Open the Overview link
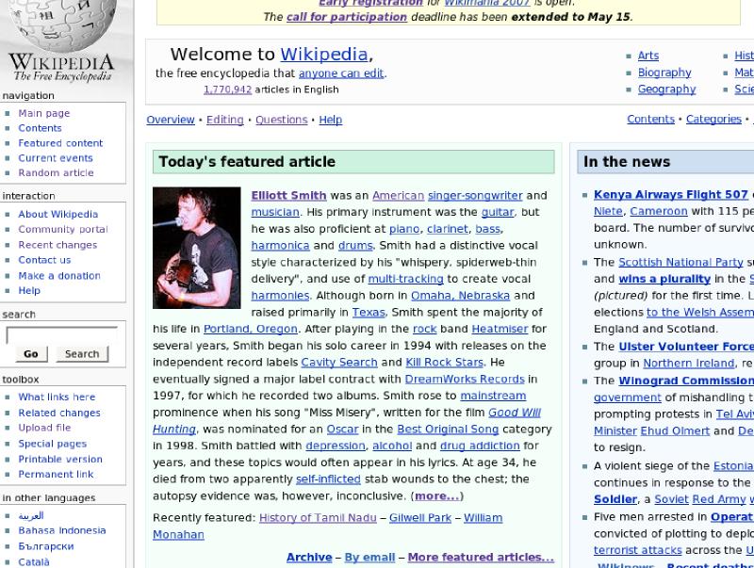The height and width of the screenshot is (568, 754). [x=171, y=120]
